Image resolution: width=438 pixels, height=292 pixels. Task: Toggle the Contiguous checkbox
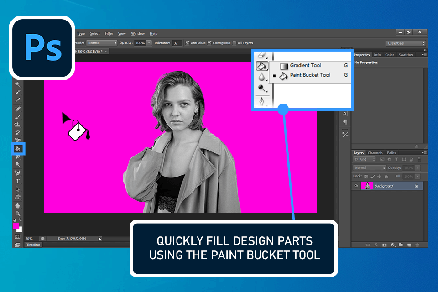(x=209, y=43)
